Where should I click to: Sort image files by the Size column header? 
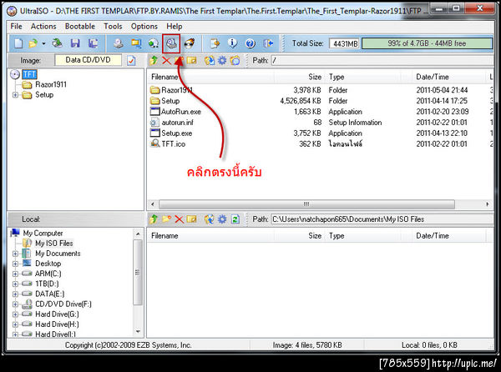[315, 77]
